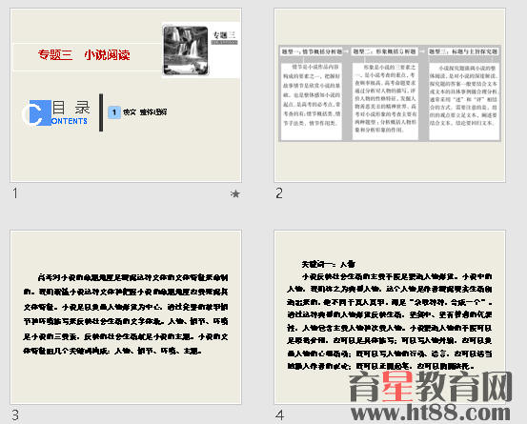The width and height of the screenshot is (527, 424).
Task: Click the waterfall picture on slide 1
Action: (186, 50)
